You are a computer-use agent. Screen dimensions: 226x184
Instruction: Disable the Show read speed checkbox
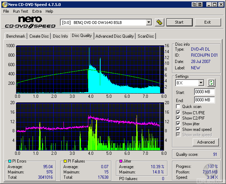coord(178,129)
